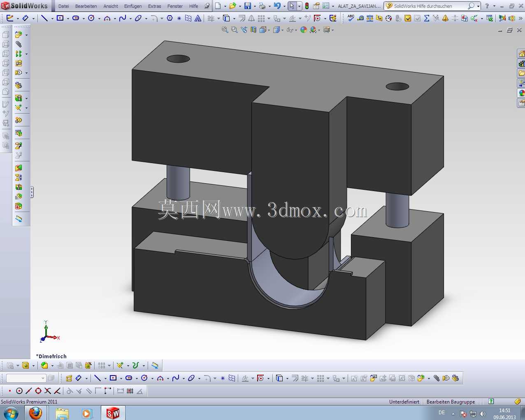Toggle the midpoint snap icon
Image resolution: width=525 pixels, height=420 pixels.
pos(28,391)
